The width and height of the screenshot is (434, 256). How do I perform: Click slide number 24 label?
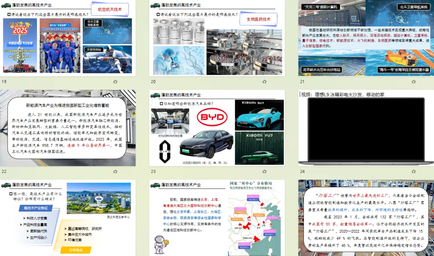point(302,172)
